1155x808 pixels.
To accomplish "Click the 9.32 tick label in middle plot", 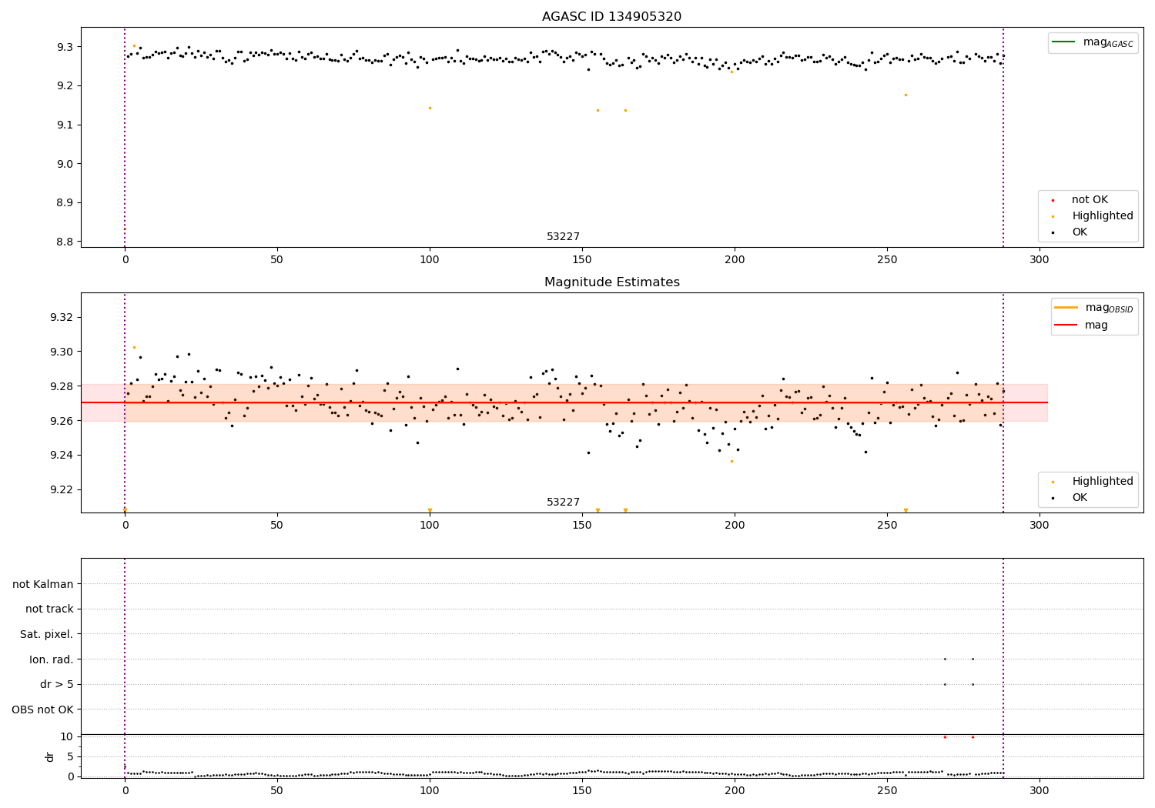I will pos(62,317).
